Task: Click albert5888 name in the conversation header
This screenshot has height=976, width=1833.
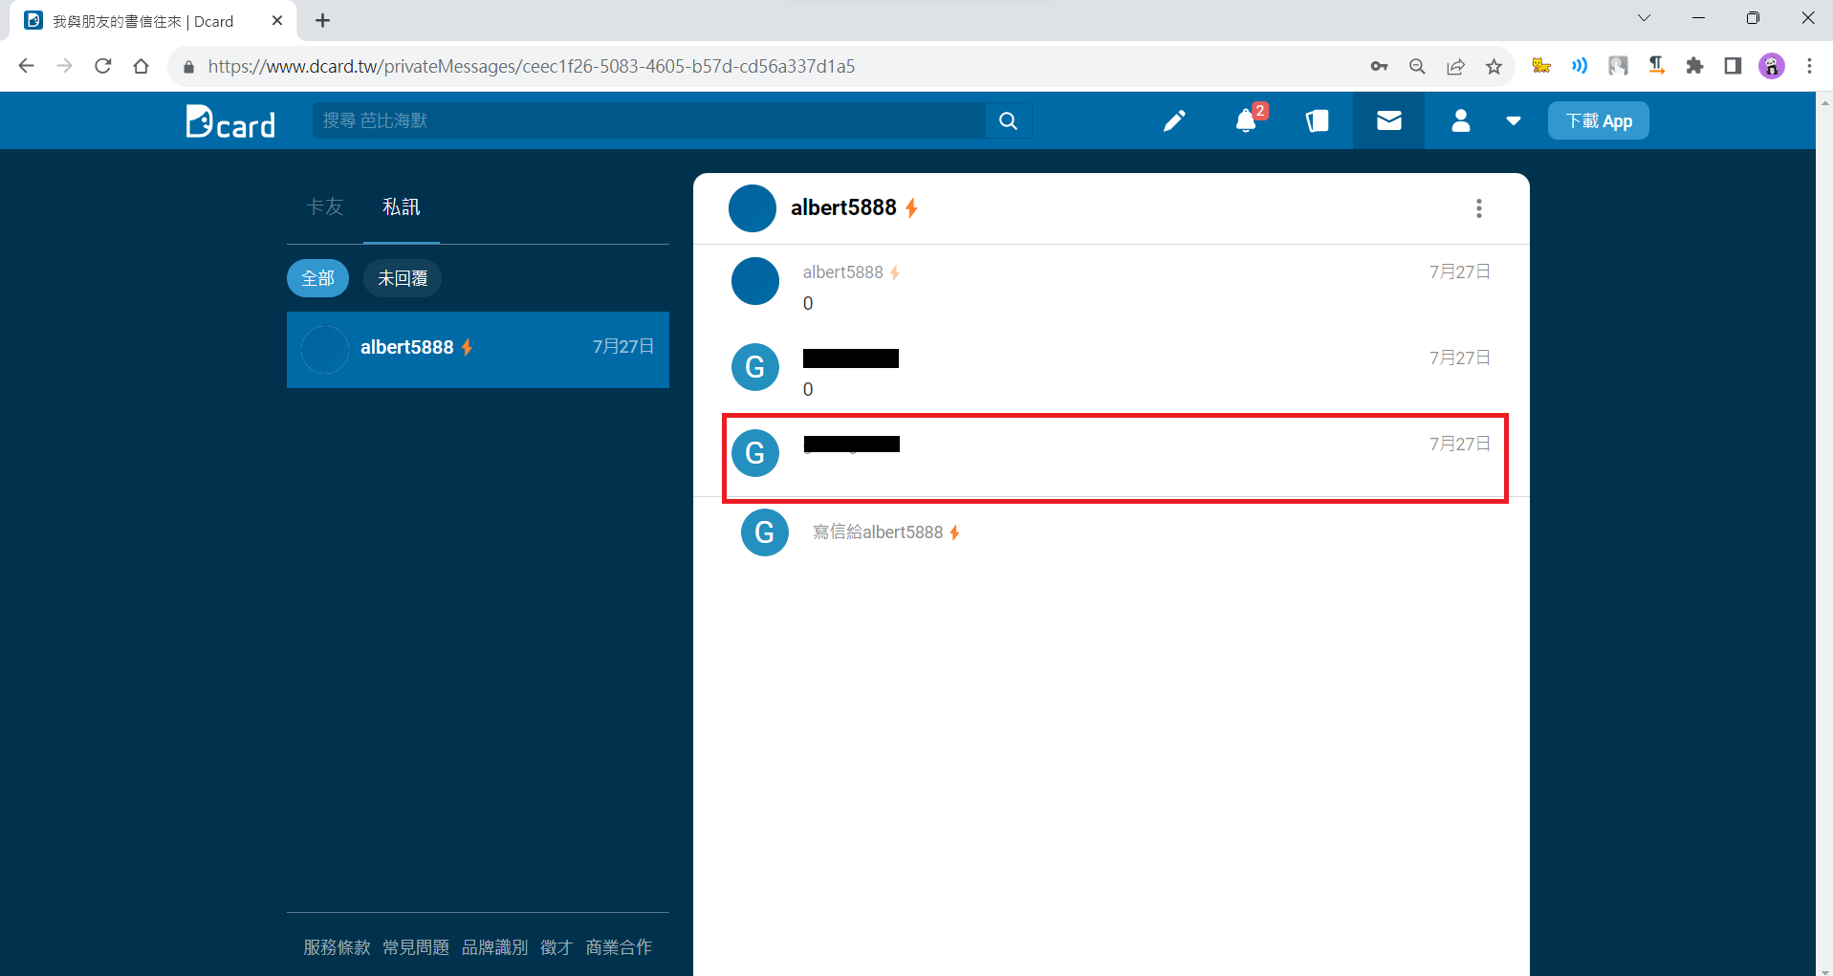Action: click(x=843, y=207)
